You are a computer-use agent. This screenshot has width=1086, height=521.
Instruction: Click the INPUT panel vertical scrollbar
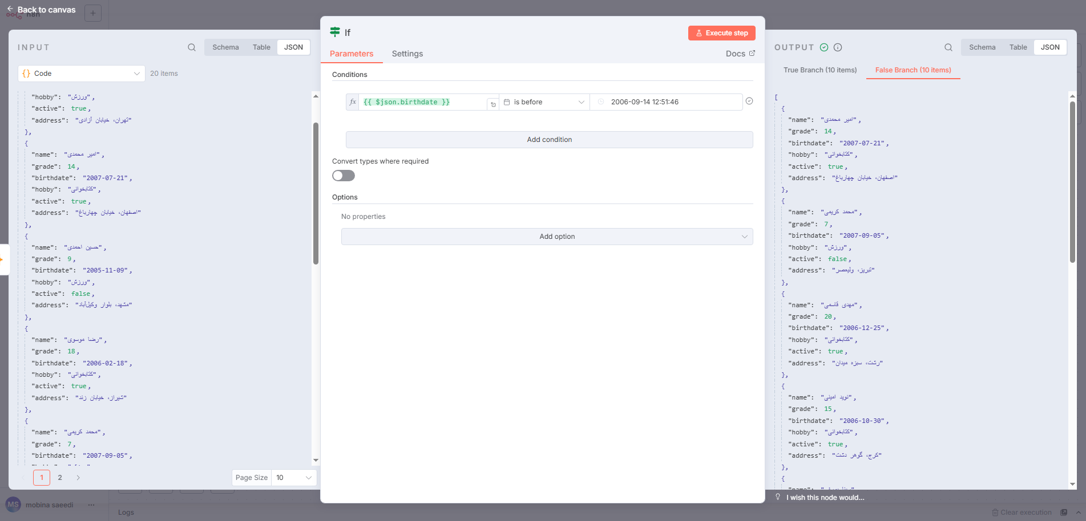[316, 194]
